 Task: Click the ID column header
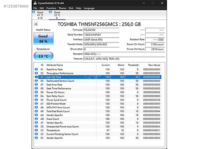[x=42, y=65]
